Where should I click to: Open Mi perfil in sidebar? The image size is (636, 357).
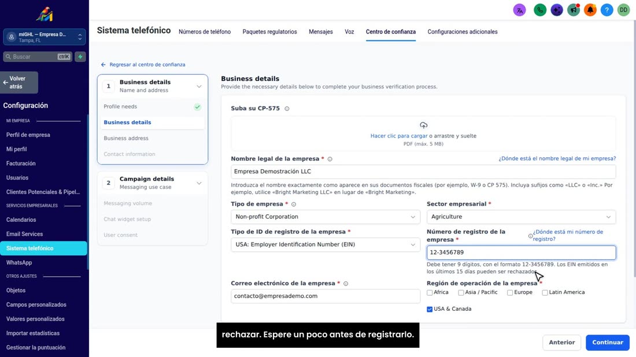[x=16, y=149]
